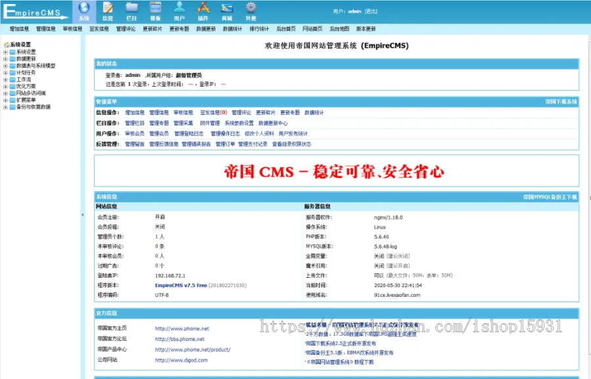This screenshot has height=379, width=591.
Task: Open the 系统 globe icon module
Action: (x=83, y=11)
